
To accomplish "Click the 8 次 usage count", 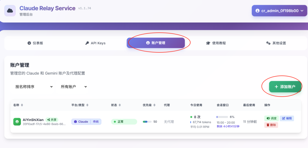I will 197,117.
